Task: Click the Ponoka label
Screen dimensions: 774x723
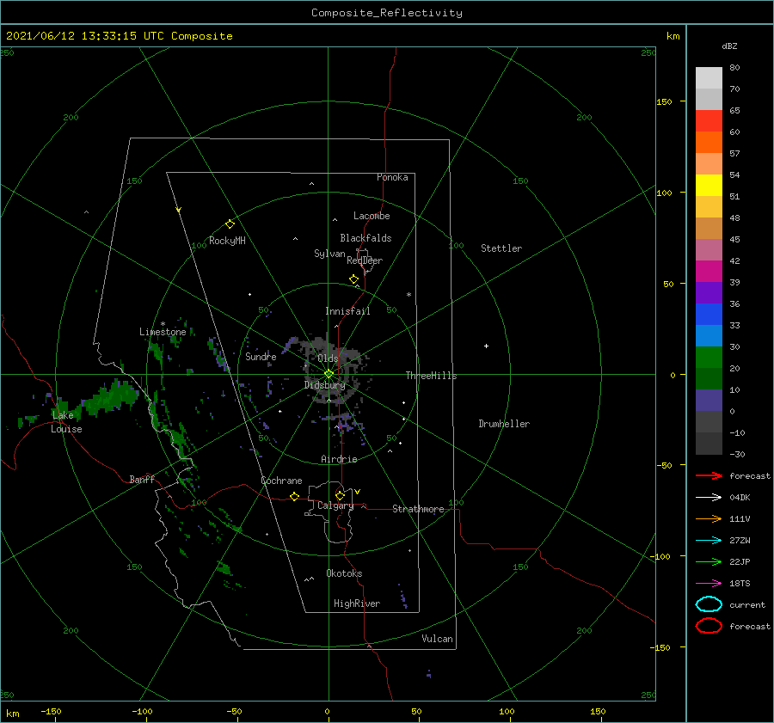Action: [x=392, y=177]
